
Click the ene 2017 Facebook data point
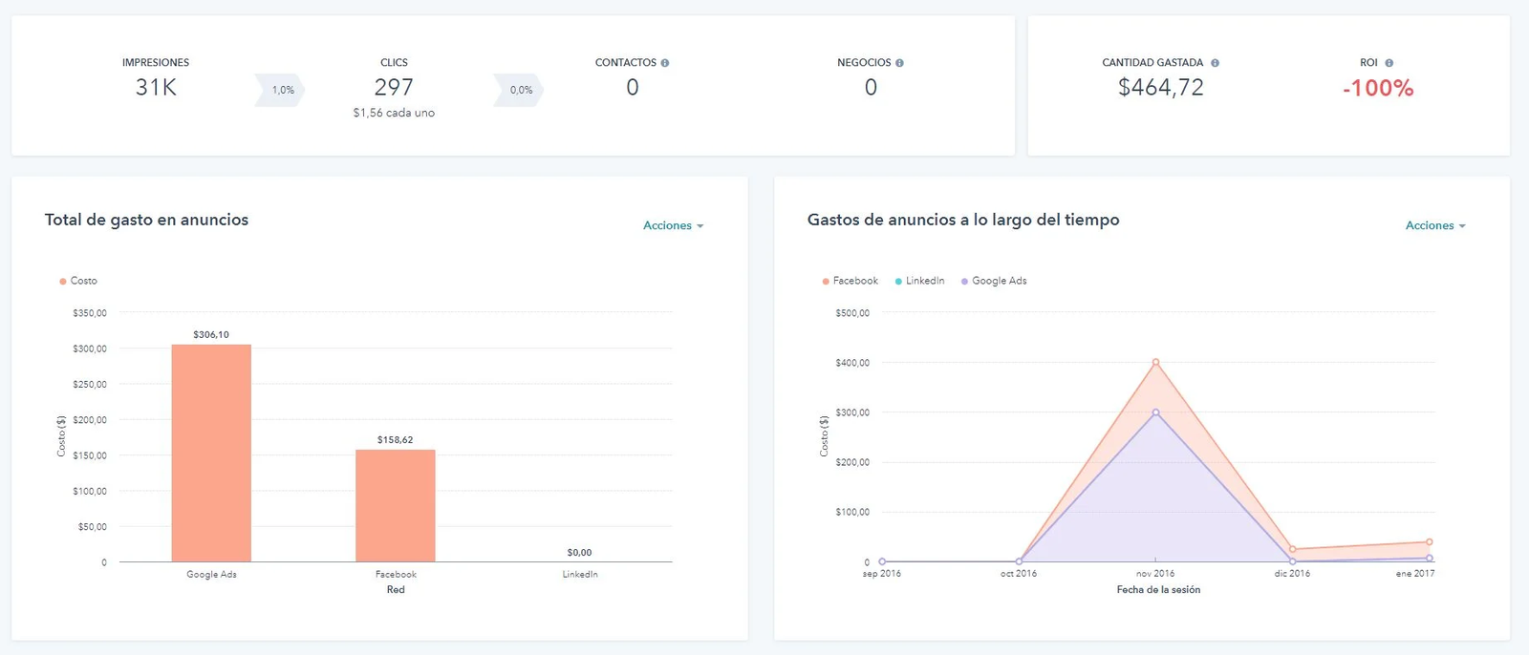(x=1429, y=542)
